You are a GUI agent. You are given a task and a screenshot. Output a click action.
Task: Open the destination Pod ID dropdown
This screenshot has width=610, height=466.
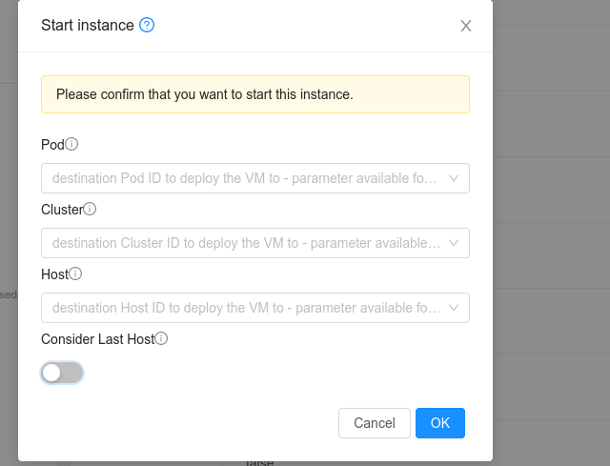(245, 178)
